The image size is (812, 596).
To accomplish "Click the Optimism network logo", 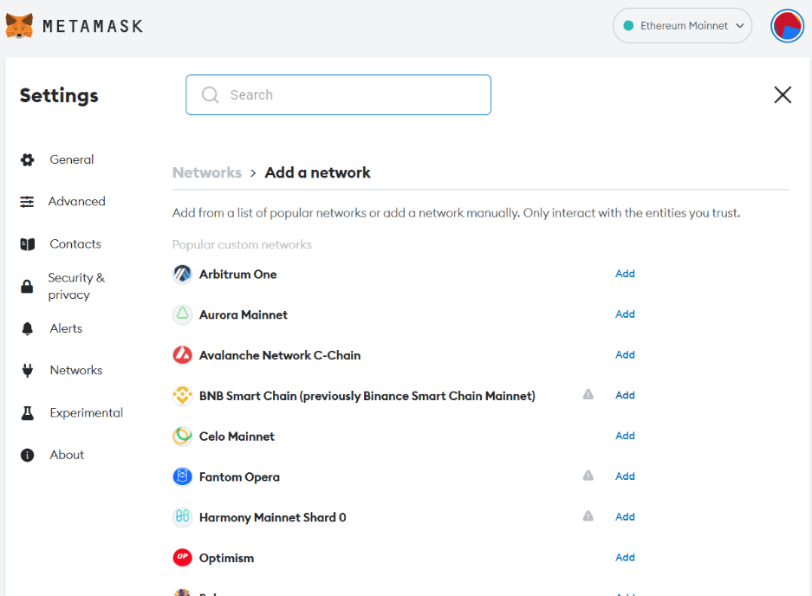I will 182,558.
